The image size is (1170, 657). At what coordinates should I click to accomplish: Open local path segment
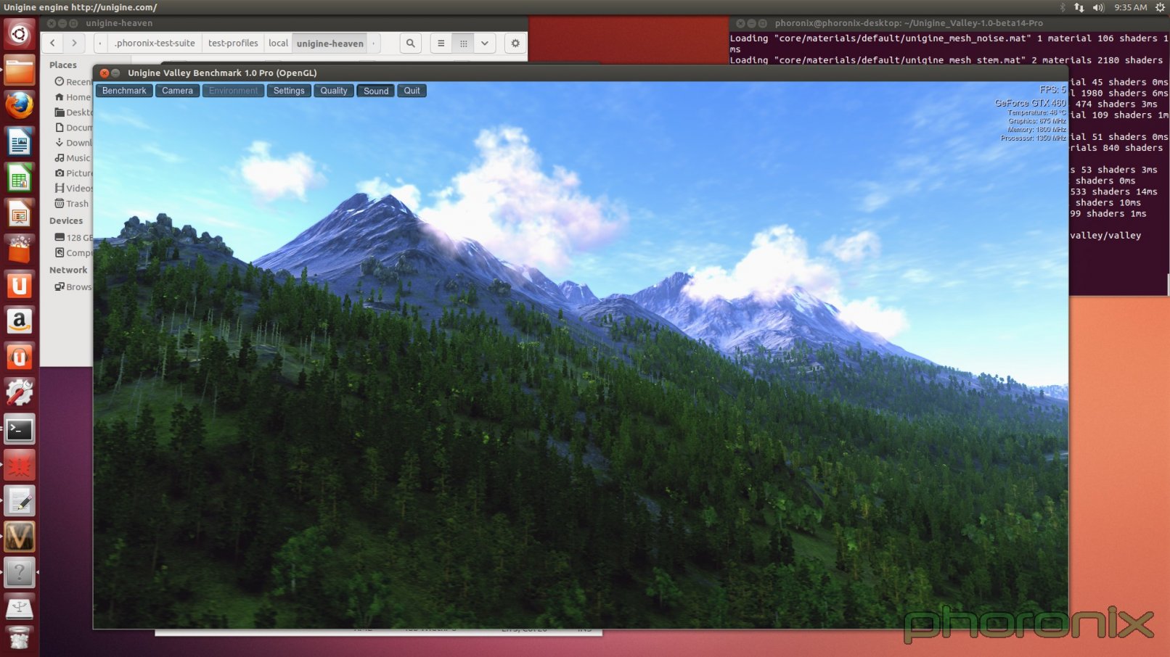pos(278,44)
